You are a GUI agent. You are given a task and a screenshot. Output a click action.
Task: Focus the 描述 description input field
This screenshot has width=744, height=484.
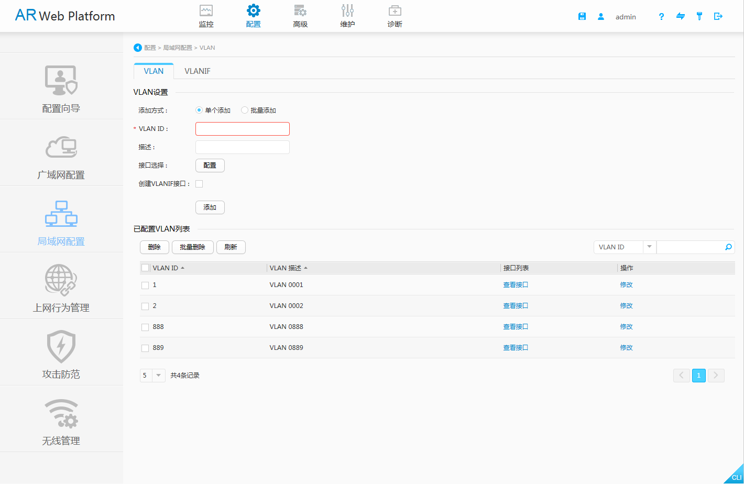pos(243,147)
